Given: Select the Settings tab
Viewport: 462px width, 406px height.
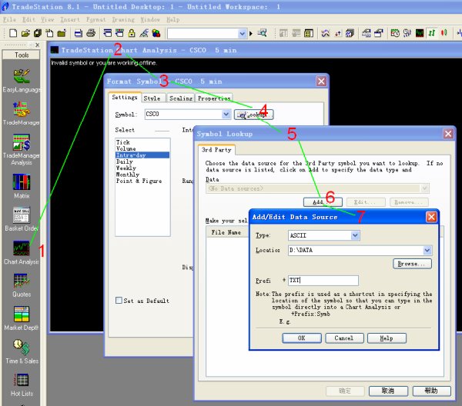Looking at the screenshot, I should click(x=125, y=97).
